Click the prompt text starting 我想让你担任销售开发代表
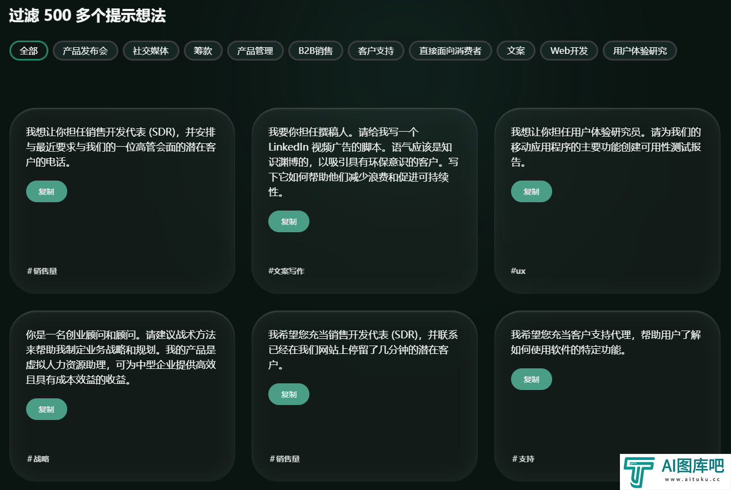This screenshot has width=731, height=490. click(121, 147)
